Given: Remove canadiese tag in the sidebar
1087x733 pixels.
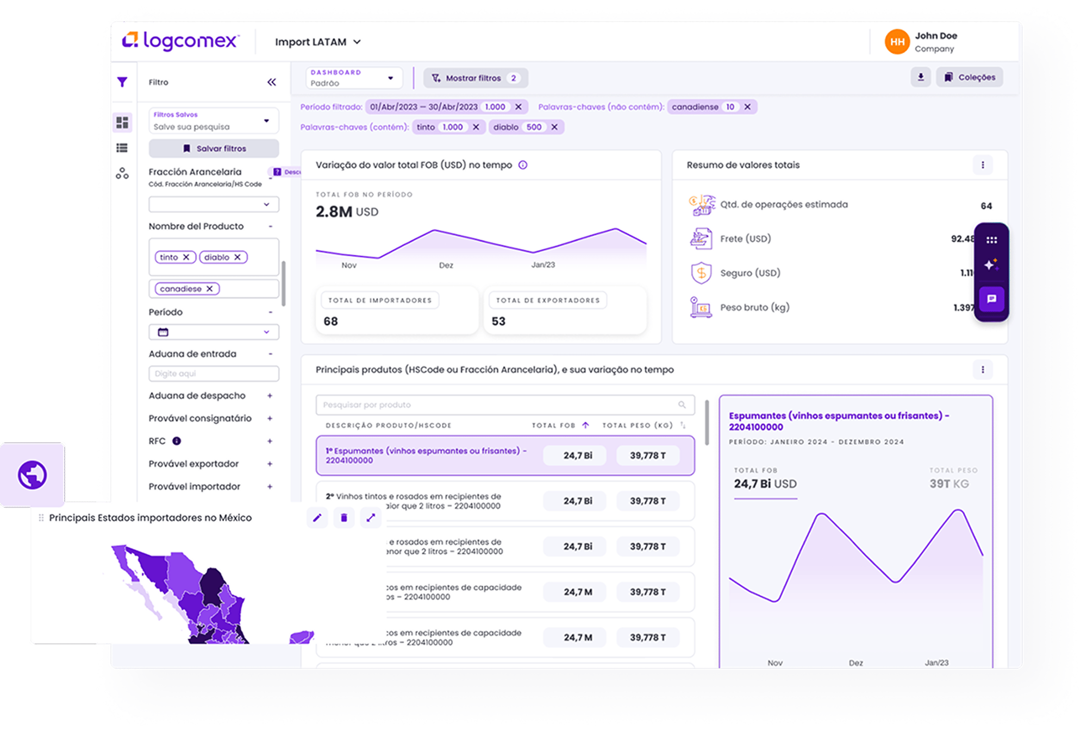Looking at the screenshot, I should click(209, 289).
